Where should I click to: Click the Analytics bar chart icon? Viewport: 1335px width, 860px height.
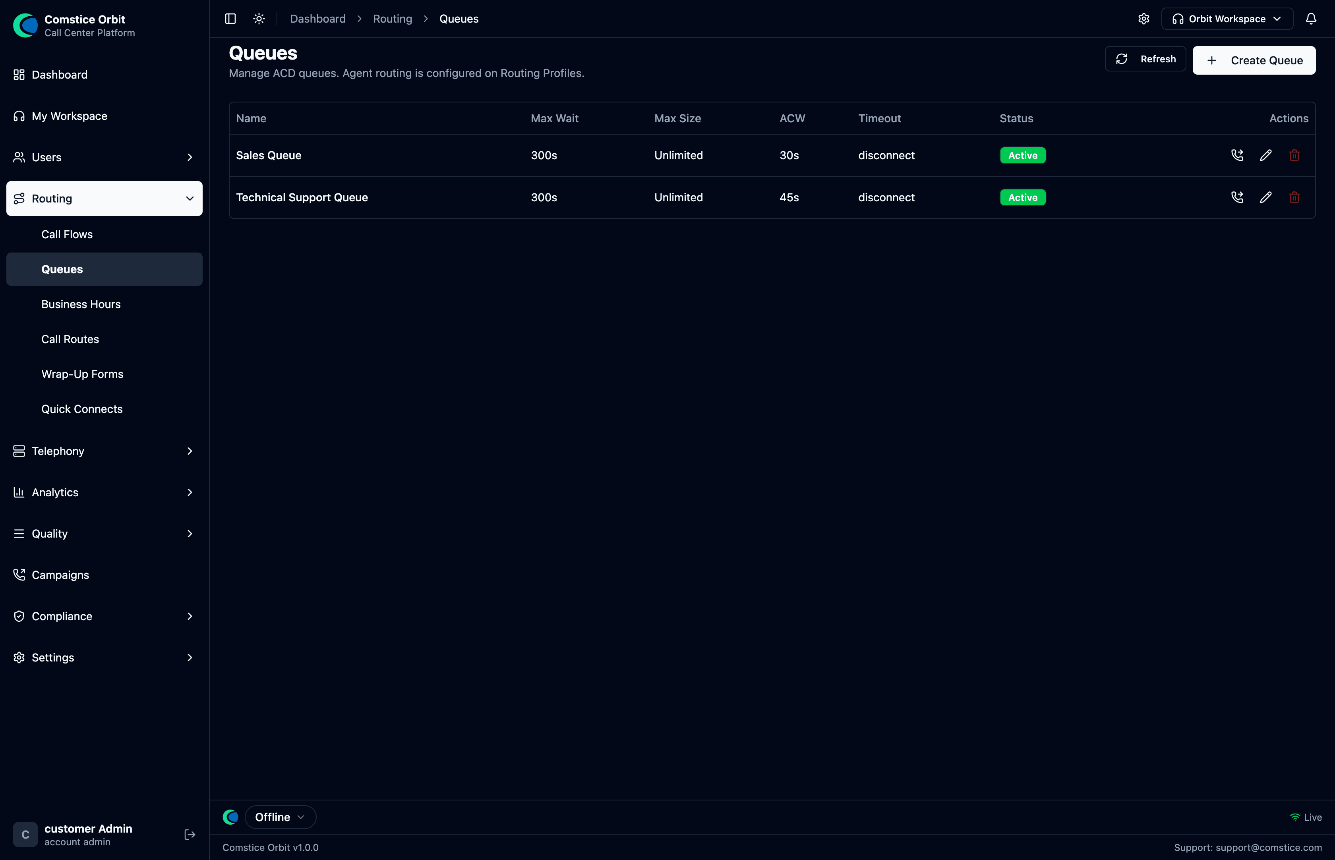(19, 493)
